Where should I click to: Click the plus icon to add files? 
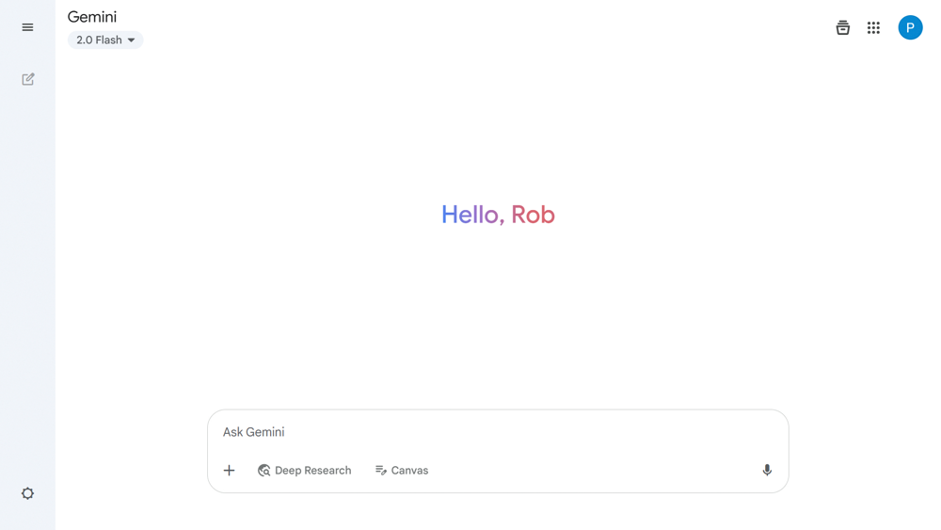(229, 470)
